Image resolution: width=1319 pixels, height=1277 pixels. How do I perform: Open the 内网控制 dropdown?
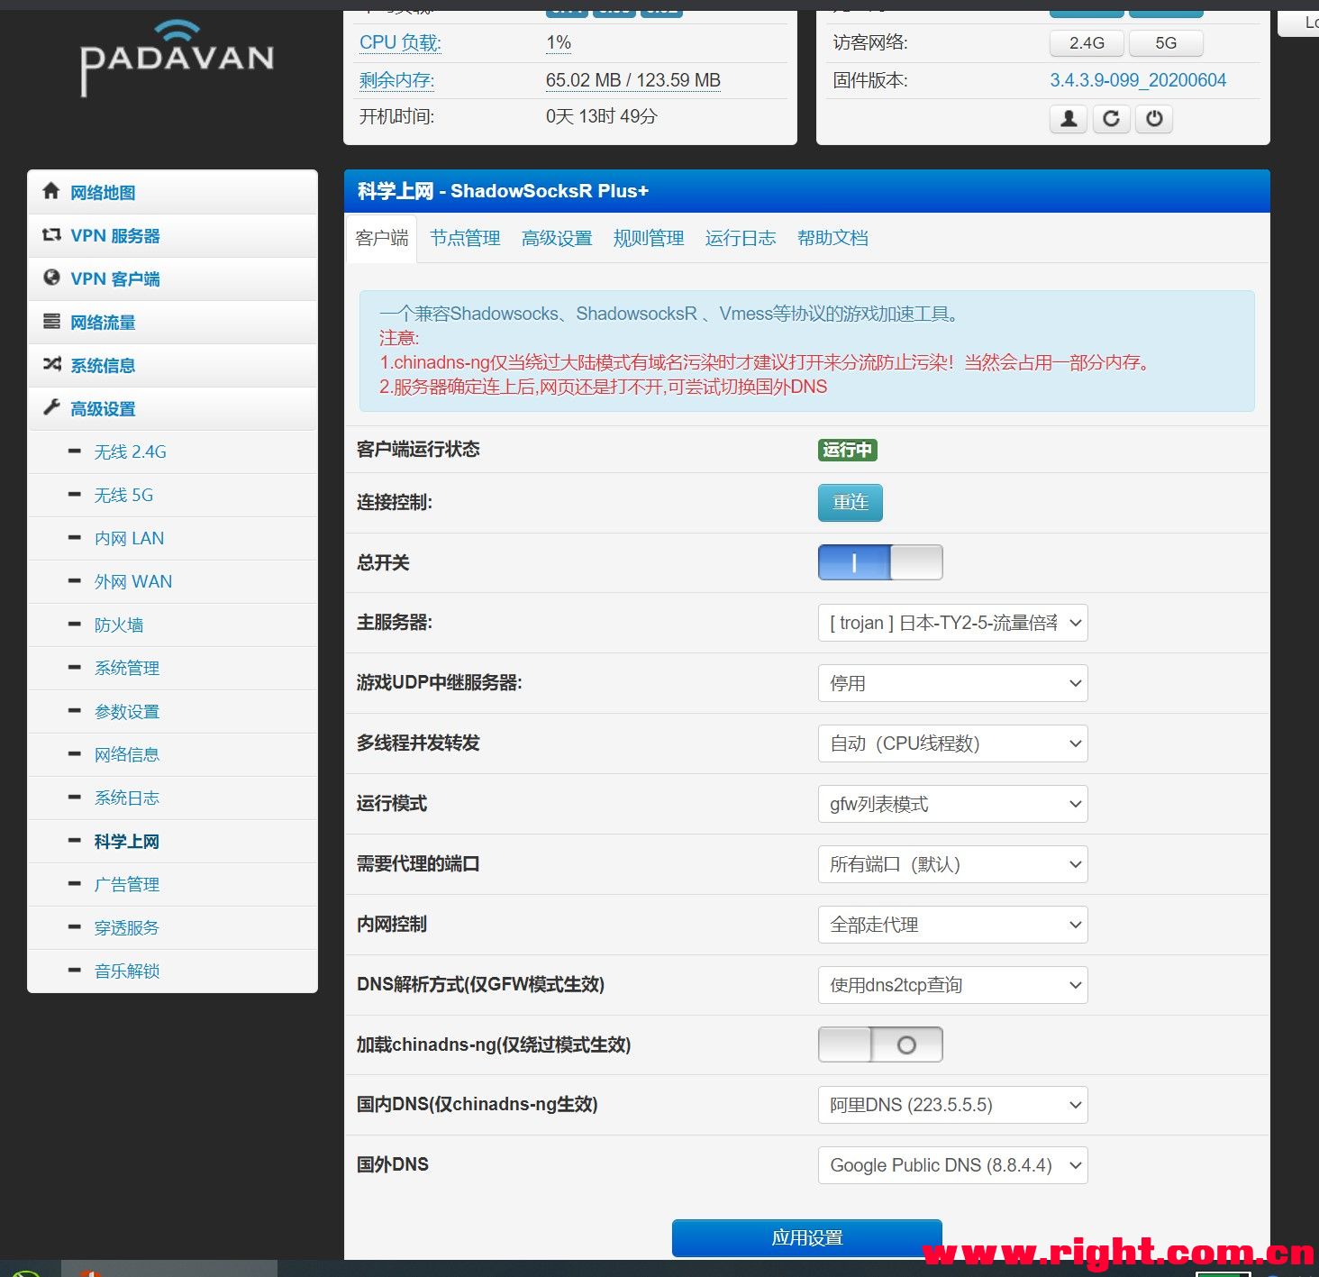(952, 925)
